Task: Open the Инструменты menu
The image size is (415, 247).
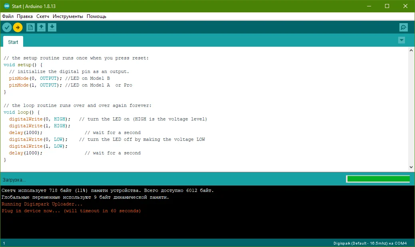Action: tap(68, 16)
